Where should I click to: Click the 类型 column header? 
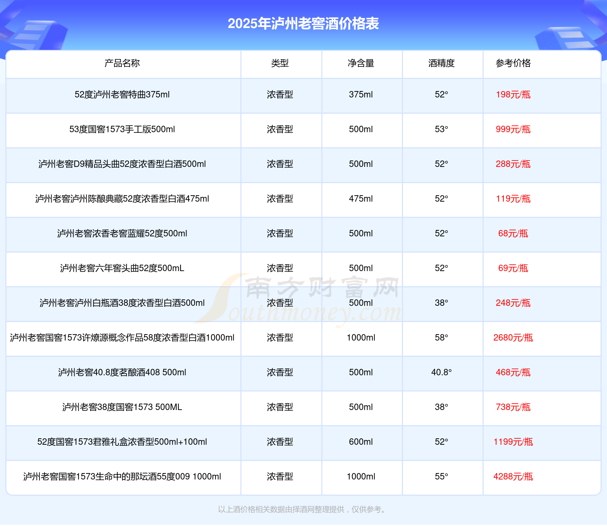point(280,63)
